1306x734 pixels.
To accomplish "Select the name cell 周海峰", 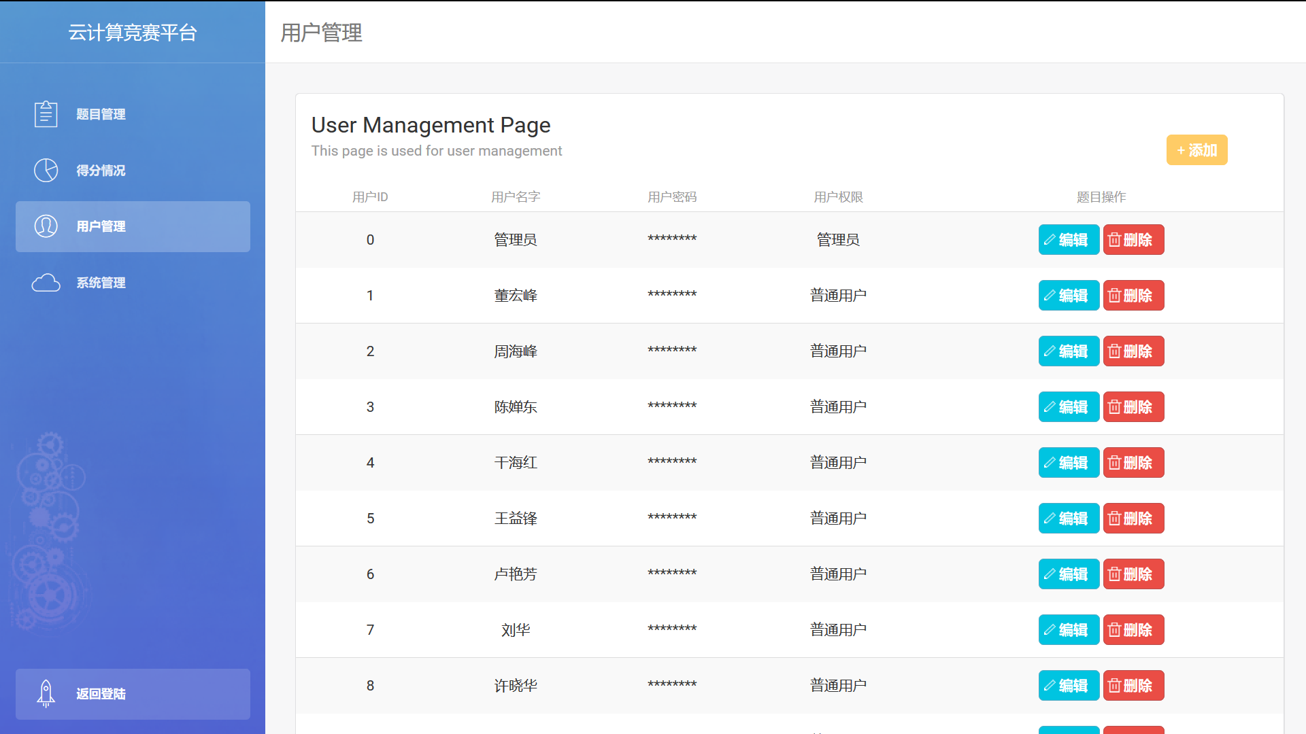I will [x=516, y=351].
